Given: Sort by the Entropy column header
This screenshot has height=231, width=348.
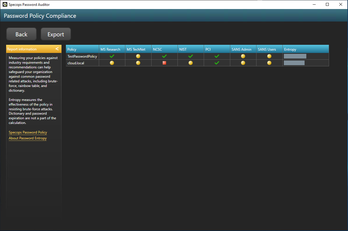Looking at the screenshot, I should pos(306,49).
